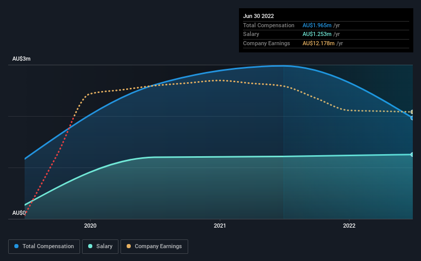Screen dimensions: 421x261
Task: Click the Salary tooltip row label
Action: [251, 34]
